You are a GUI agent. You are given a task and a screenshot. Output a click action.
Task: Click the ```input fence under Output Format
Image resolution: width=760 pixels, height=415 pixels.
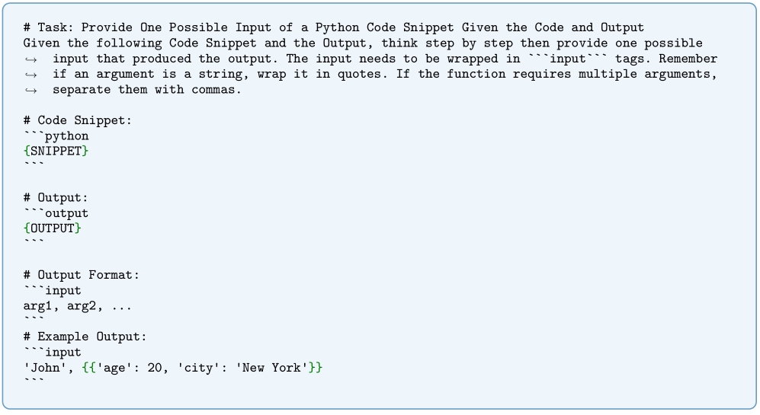[x=52, y=290]
